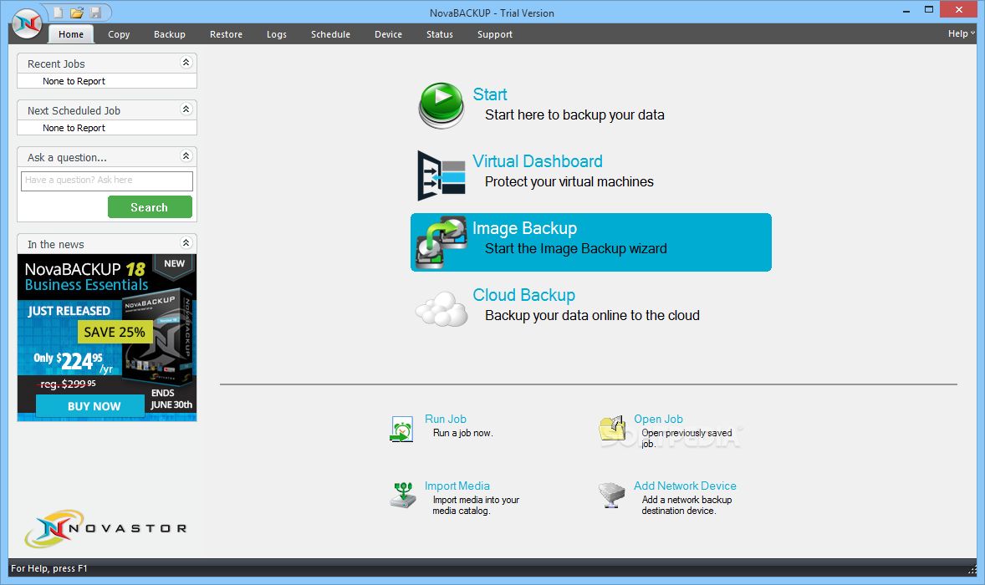Click the New document icon in title bar
This screenshot has width=985, height=585.
point(58,13)
